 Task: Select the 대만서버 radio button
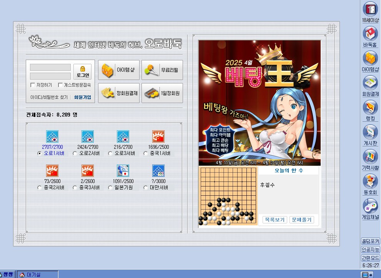click(146, 188)
